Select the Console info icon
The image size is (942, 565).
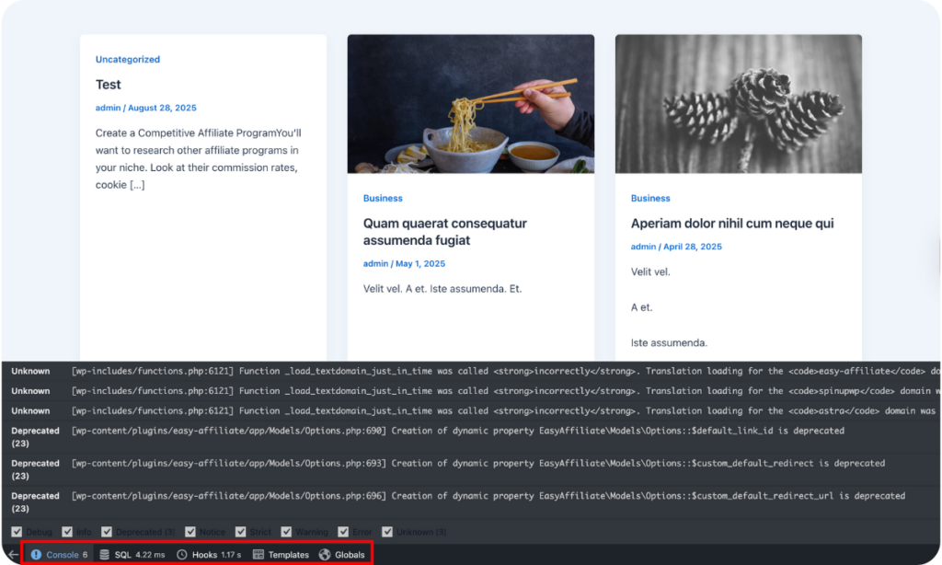[x=35, y=554]
